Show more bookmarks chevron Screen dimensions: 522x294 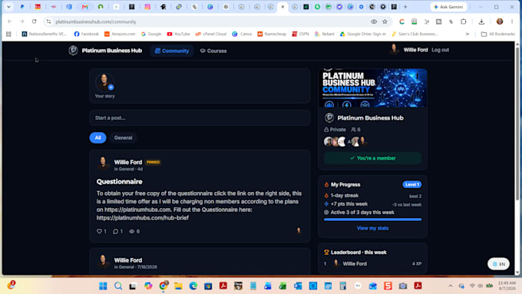467,34
